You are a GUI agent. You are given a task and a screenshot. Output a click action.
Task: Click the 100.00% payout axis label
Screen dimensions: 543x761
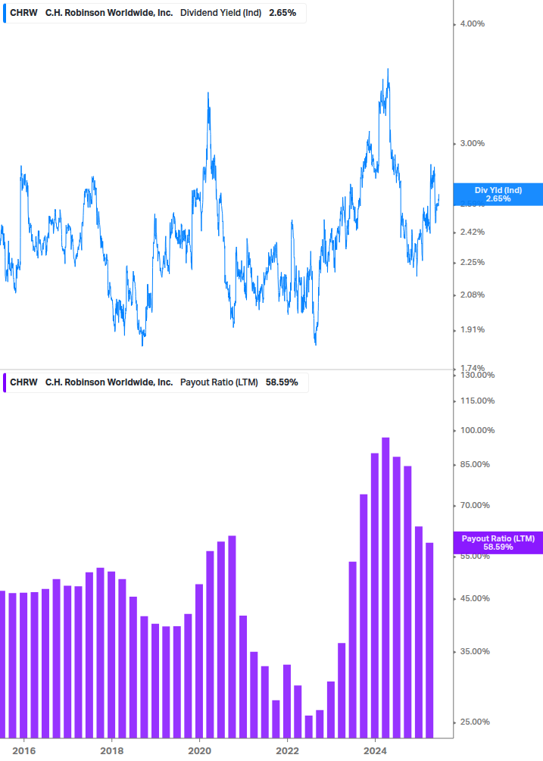point(477,431)
